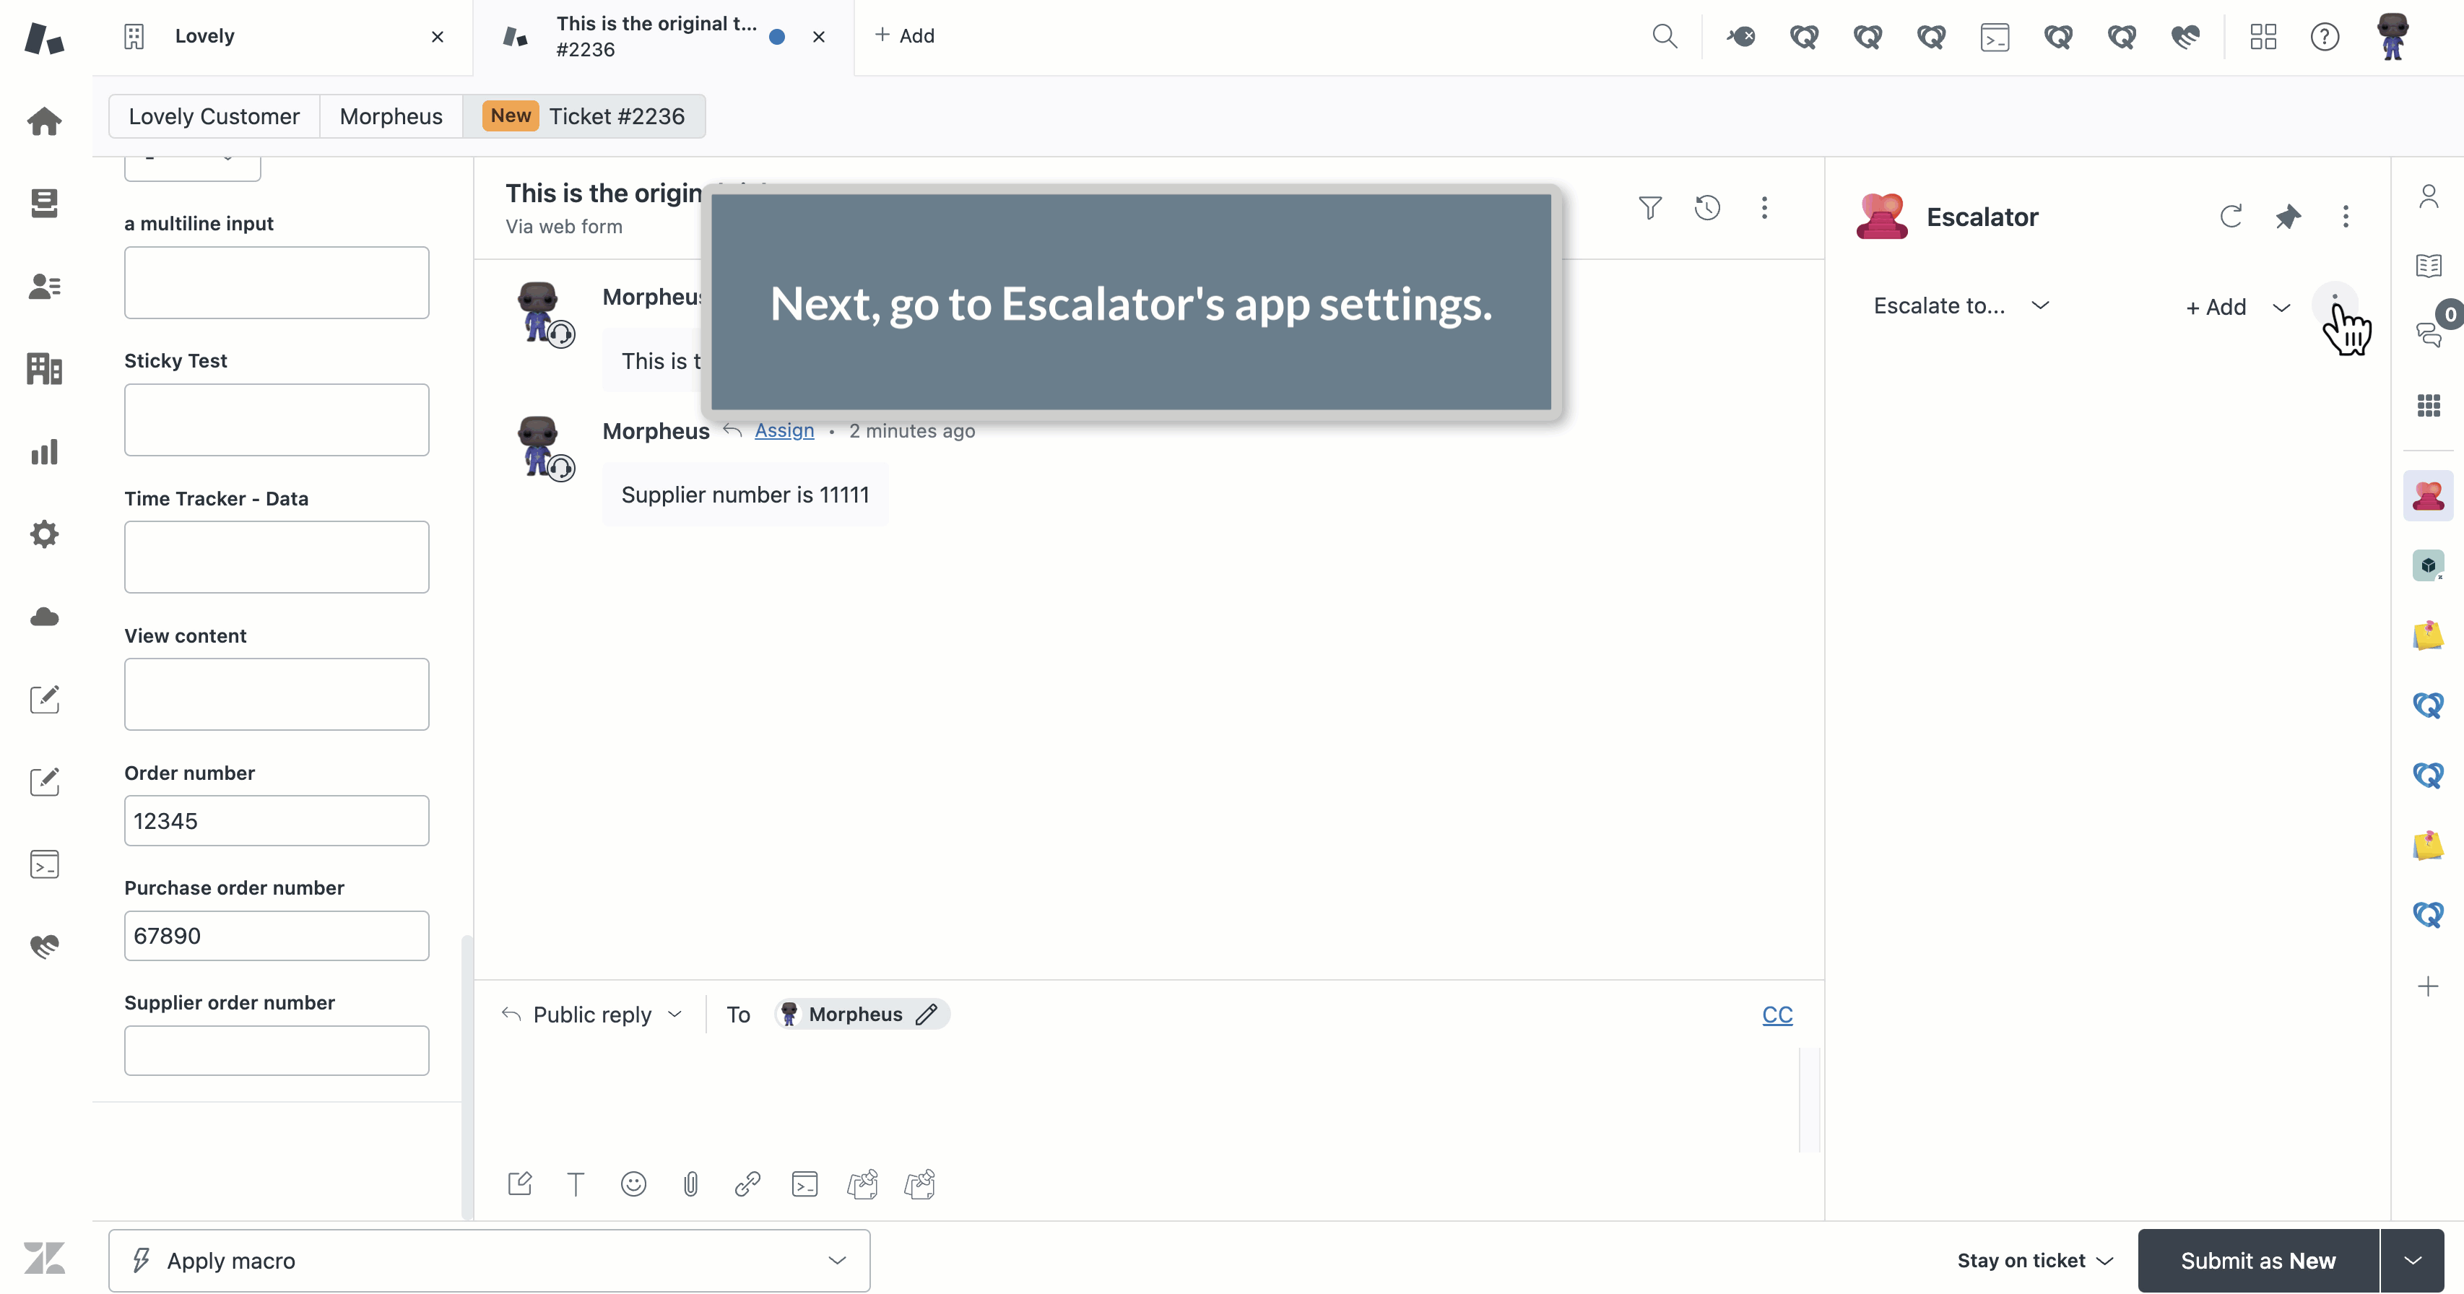
Task: Filter conversation events with funnel icon
Action: 1650,207
